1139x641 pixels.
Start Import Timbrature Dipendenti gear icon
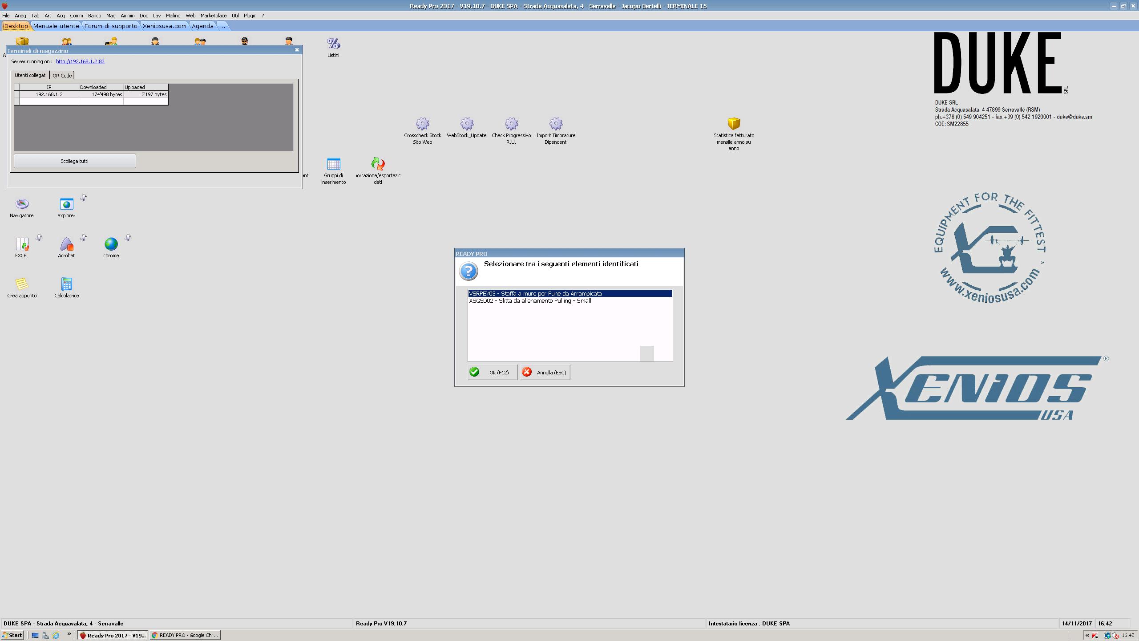pos(556,124)
